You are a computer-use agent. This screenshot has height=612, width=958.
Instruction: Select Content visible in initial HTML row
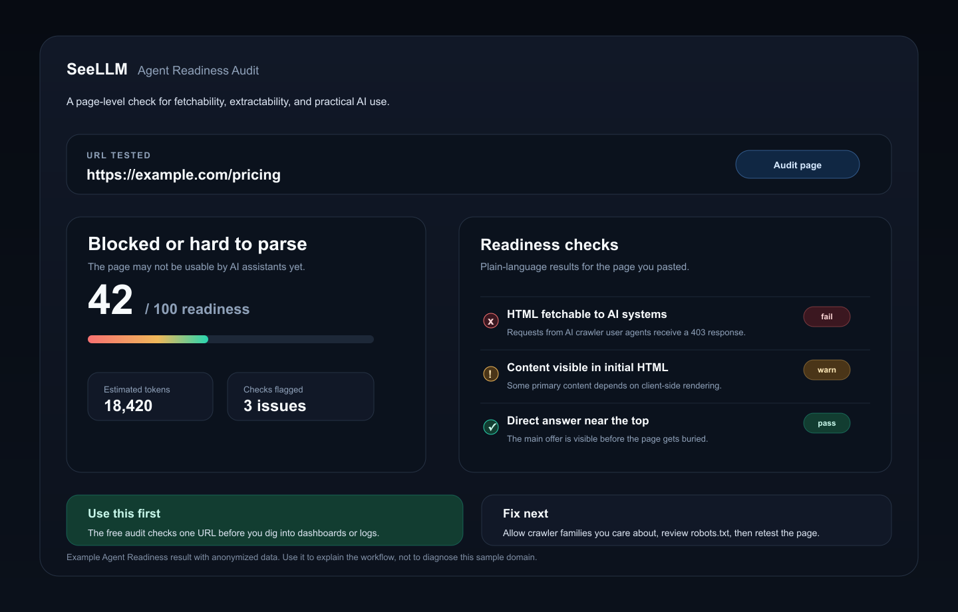point(675,377)
